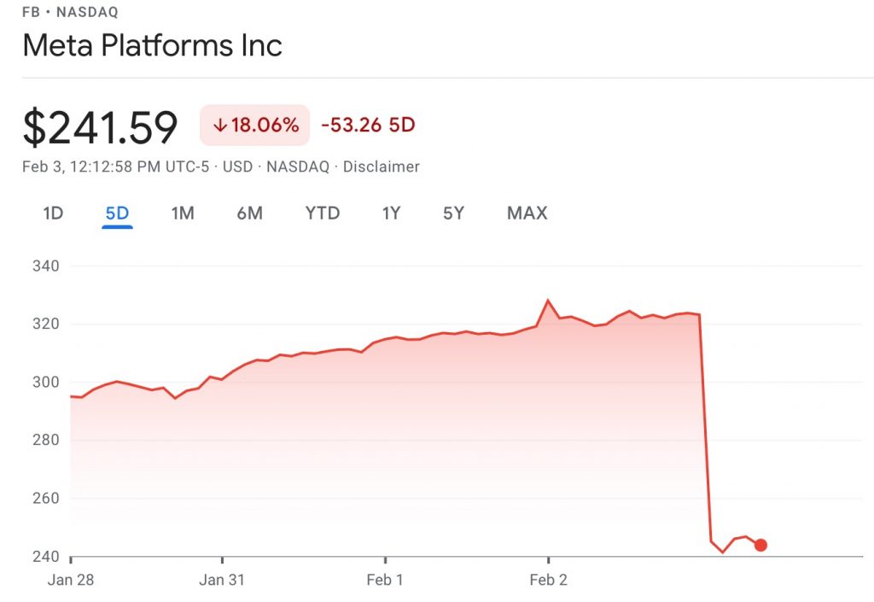The height and width of the screenshot is (602, 874).
Task: Select the YTD range tab
Action: click(323, 213)
